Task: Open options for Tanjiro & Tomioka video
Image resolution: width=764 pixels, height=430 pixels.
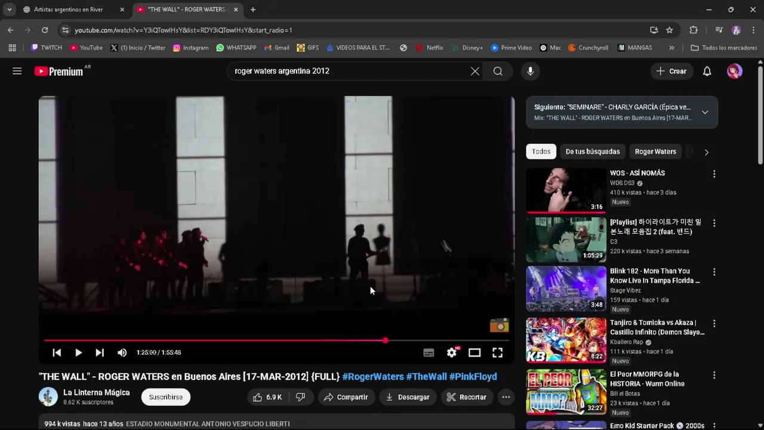Action: coord(714,324)
